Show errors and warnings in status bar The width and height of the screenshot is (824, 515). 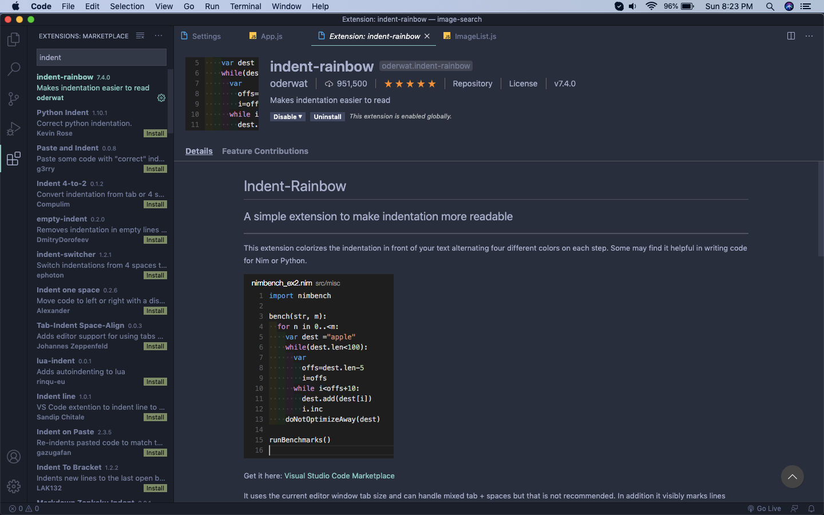click(x=24, y=508)
